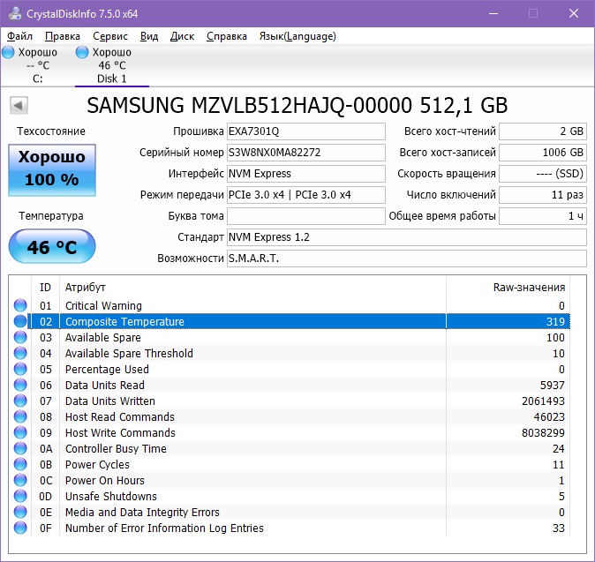The width and height of the screenshot is (595, 562).
Task: Click the 46 °C temperature button
Action: click(52, 246)
